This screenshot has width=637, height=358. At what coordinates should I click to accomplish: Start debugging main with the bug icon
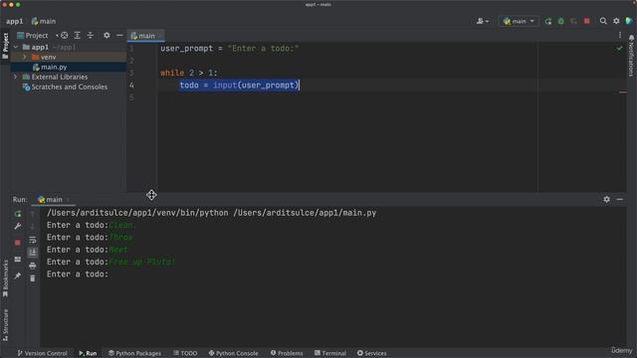point(561,21)
